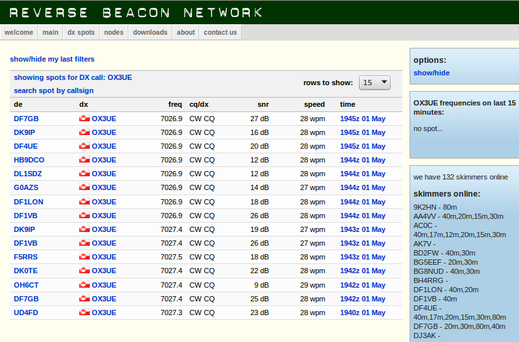The width and height of the screenshot is (519, 342).
Task: Click the snr column header
Action: [263, 104]
